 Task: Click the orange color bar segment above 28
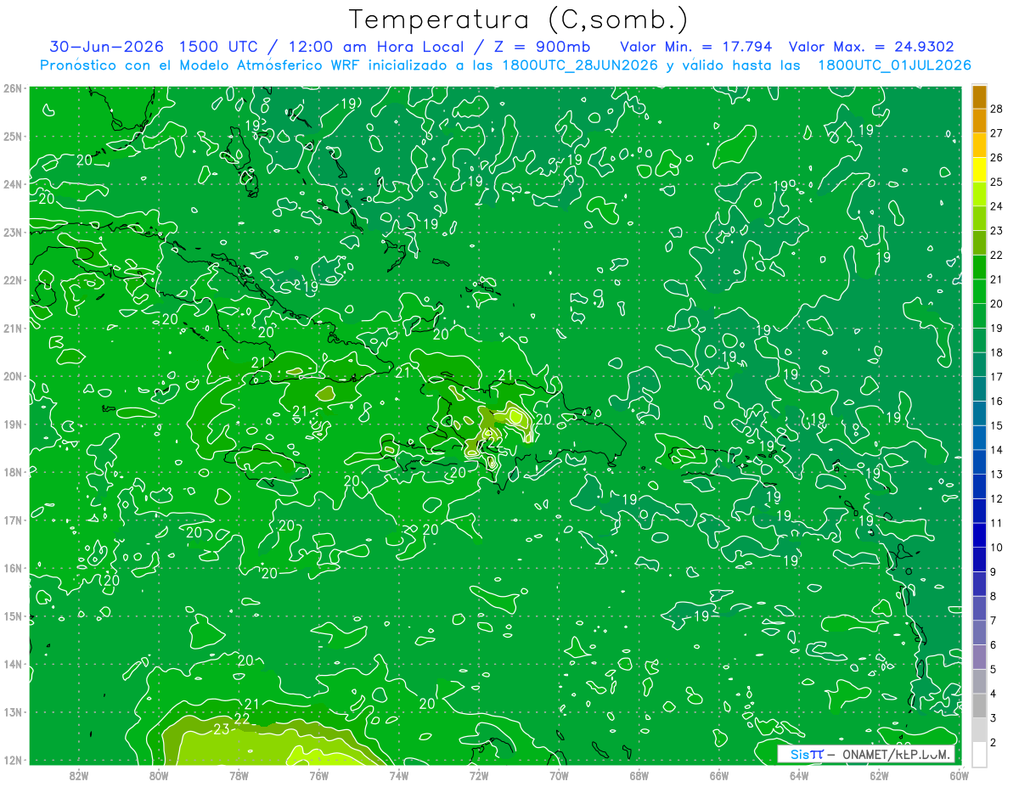click(979, 97)
